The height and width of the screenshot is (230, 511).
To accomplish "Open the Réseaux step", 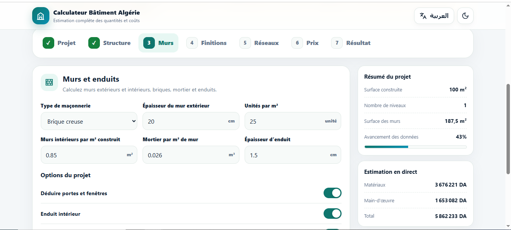I will (x=259, y=43).
